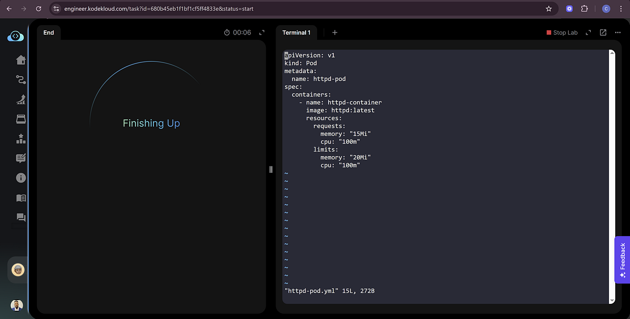Open the leaderboard podium icon
This screenshot has height=319, width=630.
(x=21, y=139)
